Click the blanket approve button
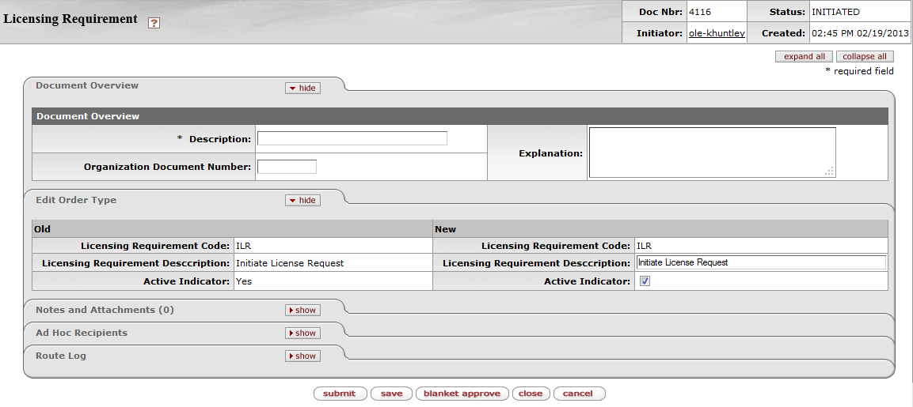913x407 pixels. [462, 394]
